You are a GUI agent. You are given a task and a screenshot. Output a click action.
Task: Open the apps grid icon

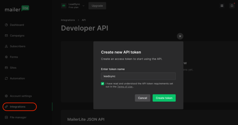point(222,6)
